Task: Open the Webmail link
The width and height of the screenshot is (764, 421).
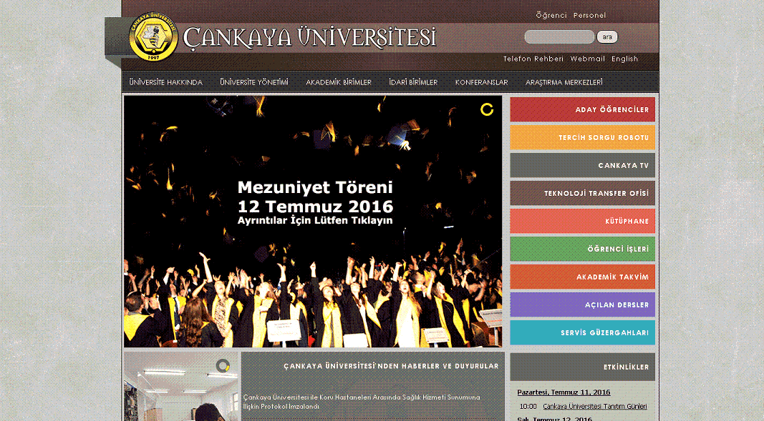Action: click(588, 59)
